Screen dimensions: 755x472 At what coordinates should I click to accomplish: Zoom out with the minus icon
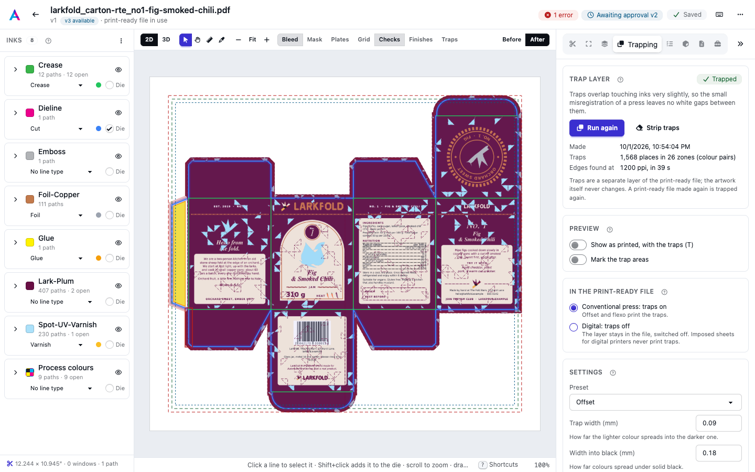[x=239, y=40]
